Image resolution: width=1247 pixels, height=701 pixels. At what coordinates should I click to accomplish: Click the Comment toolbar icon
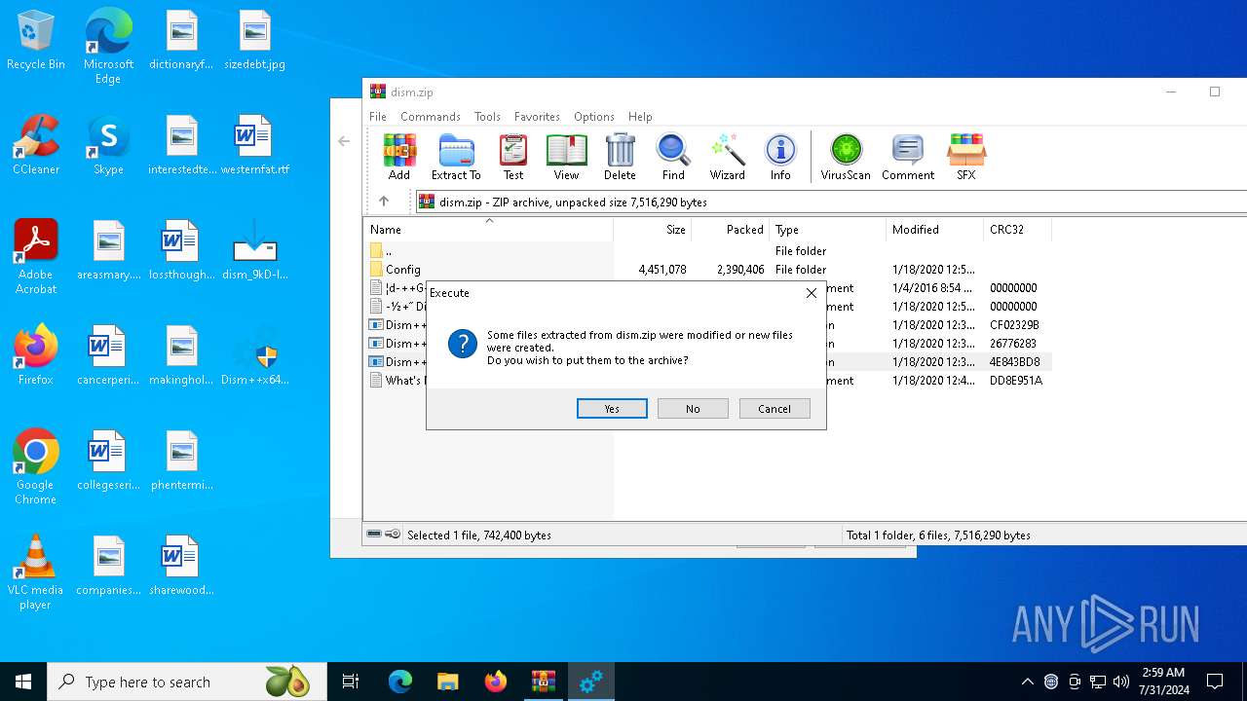pyautogui.click(x=908, y=158)
